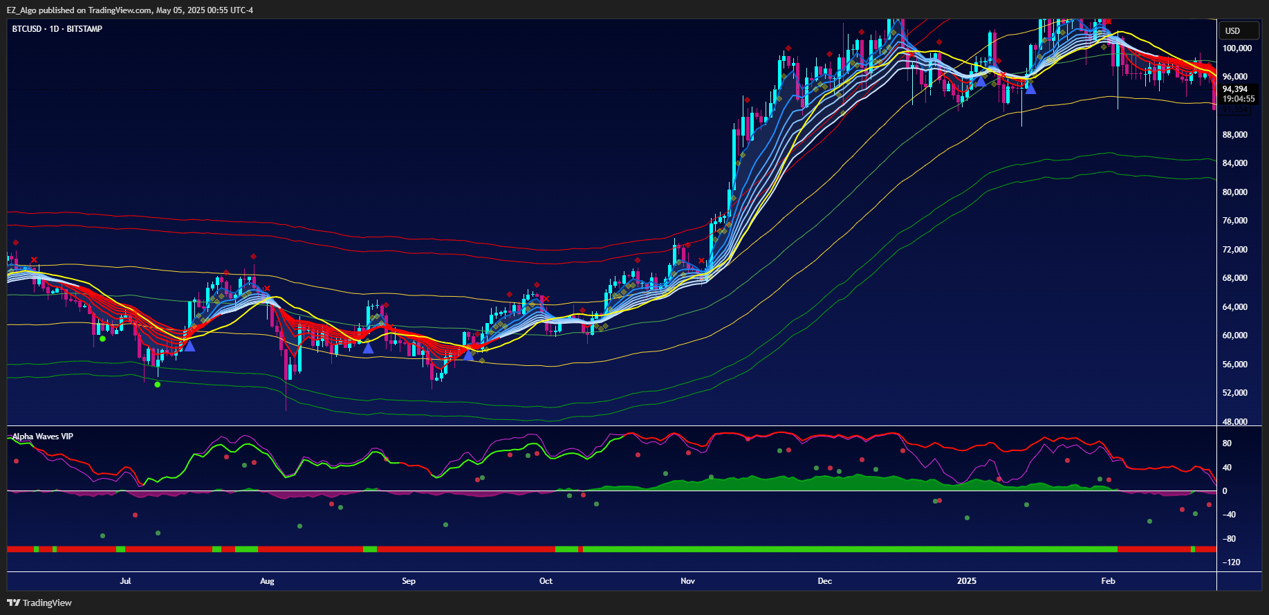The image size is (1269, 615).
Task: Select the red X marker in early August
Action: tap(267, 288)
